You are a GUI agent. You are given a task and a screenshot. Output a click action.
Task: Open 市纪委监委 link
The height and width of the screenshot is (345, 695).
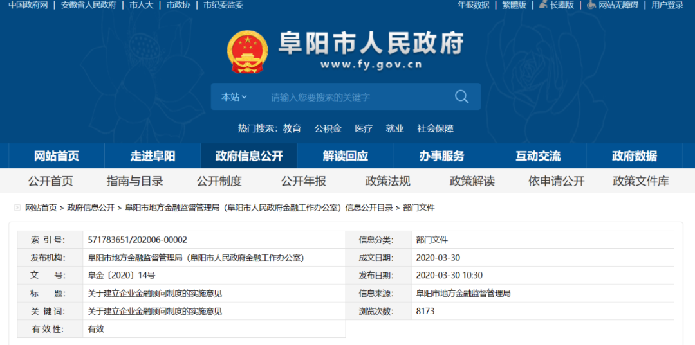[x=223, y=5]
